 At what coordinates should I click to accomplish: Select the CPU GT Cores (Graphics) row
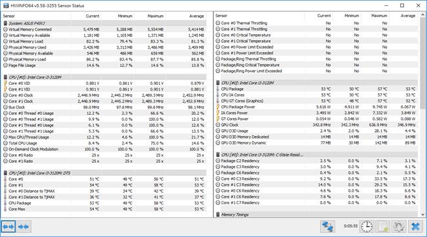click(x=317, y=100)
